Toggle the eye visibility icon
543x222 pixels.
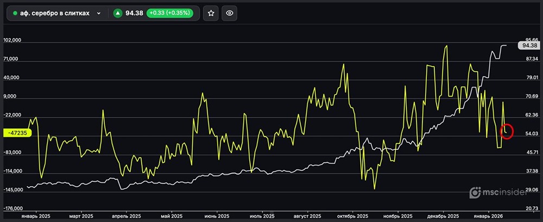click(230, 13)
